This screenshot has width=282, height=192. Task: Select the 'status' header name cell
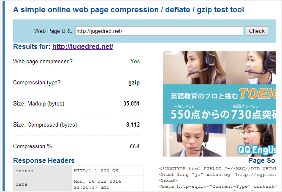point(24,171)
